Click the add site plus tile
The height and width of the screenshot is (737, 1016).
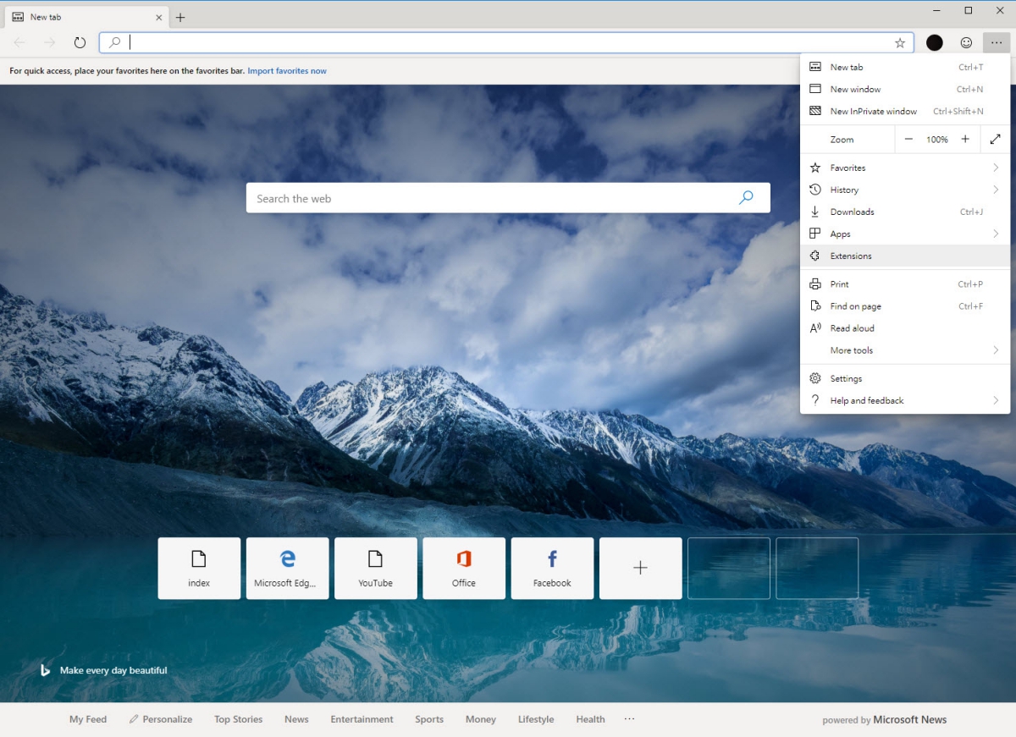pos(640,569)
